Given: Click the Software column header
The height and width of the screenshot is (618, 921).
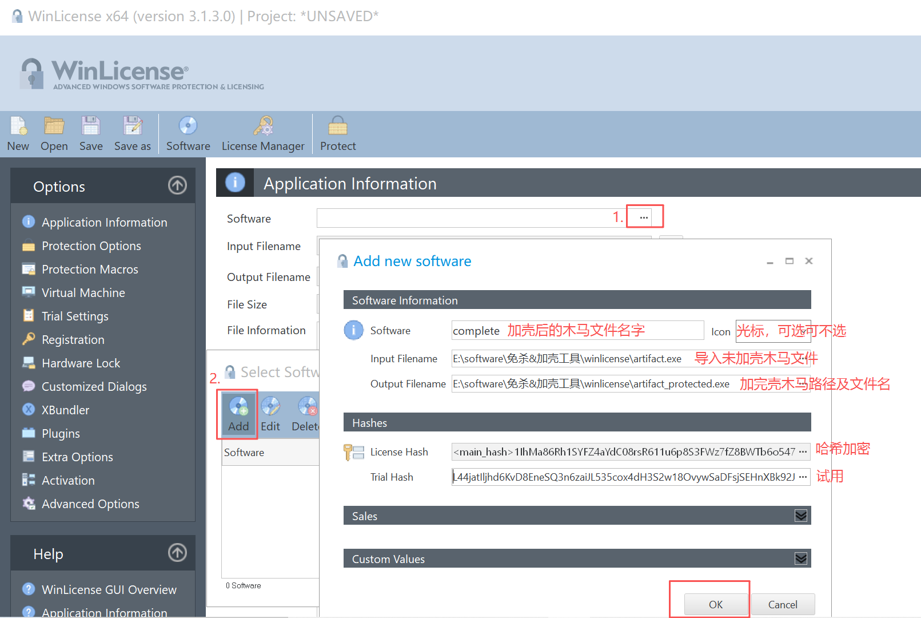Looking at the screenshot, I should 270,452.
